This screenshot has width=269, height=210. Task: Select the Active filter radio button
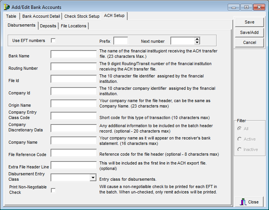click(240, 139)
